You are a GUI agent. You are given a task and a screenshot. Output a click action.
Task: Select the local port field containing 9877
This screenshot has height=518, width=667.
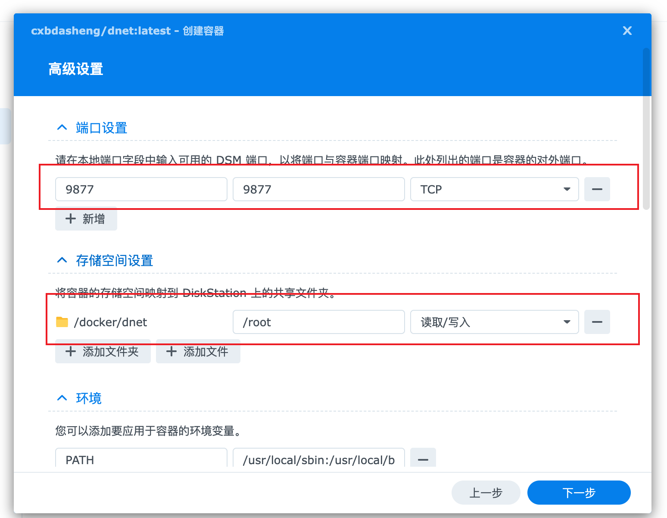click(x=141, y=189)
